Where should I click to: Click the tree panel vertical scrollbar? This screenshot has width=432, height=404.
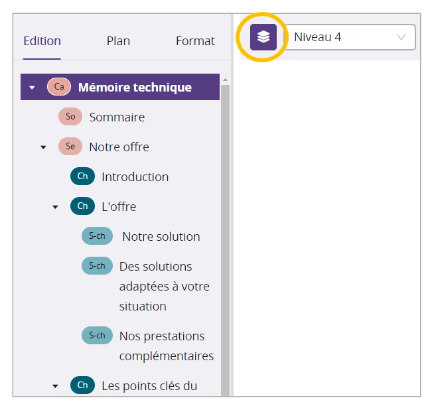225,232
